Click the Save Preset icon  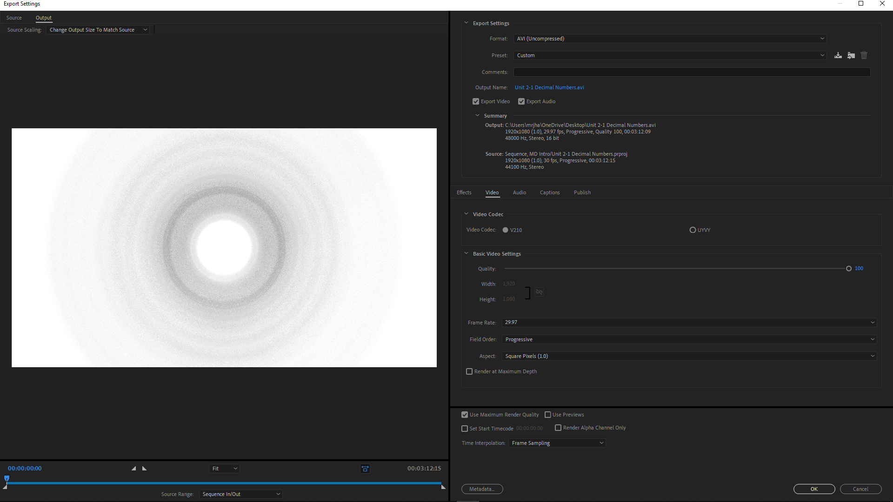[x=838, y=55]
